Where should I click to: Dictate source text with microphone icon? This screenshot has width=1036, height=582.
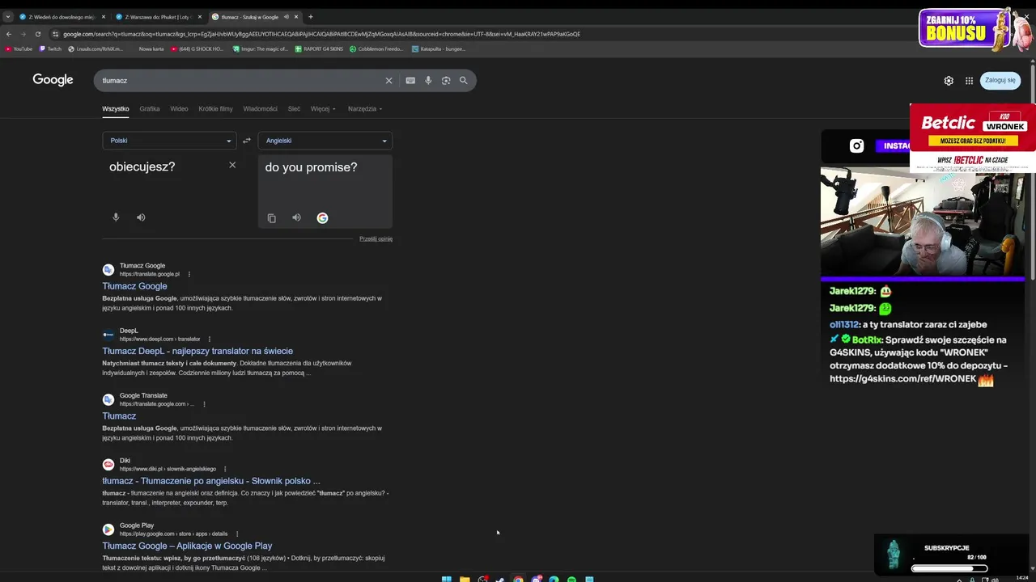point(116,217)
